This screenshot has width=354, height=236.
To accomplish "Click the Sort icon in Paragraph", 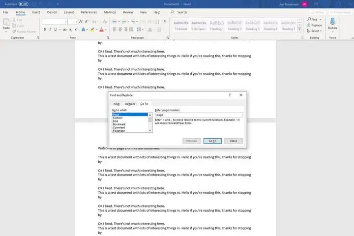I will click(x=157, y=22).
